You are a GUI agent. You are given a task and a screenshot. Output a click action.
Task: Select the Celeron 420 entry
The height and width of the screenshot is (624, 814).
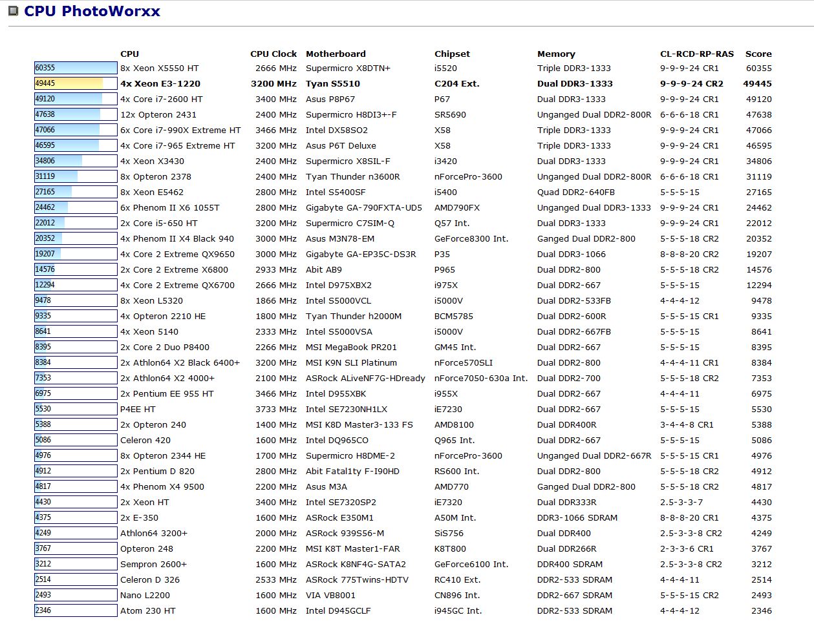click(x=145, y=440)
